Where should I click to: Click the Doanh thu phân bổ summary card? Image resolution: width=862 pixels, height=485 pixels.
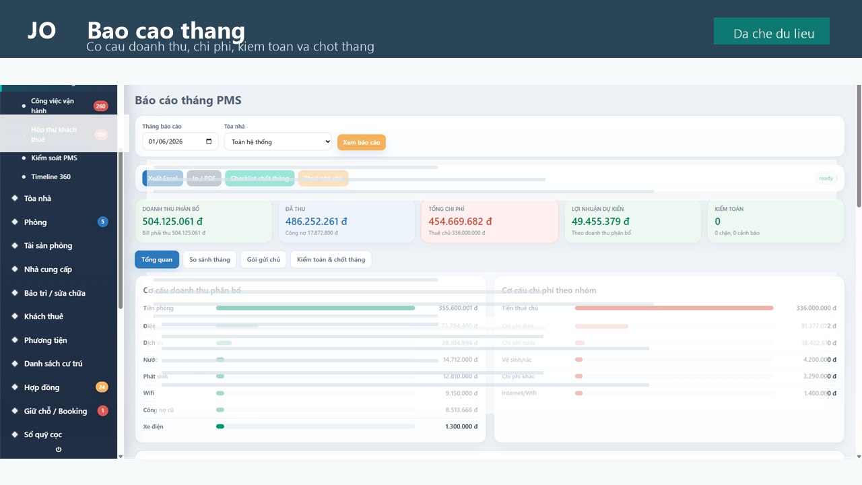pyautogui.click(x=203, y=221)
